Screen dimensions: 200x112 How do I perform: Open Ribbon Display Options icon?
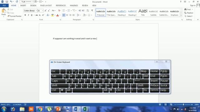(185, 2)
